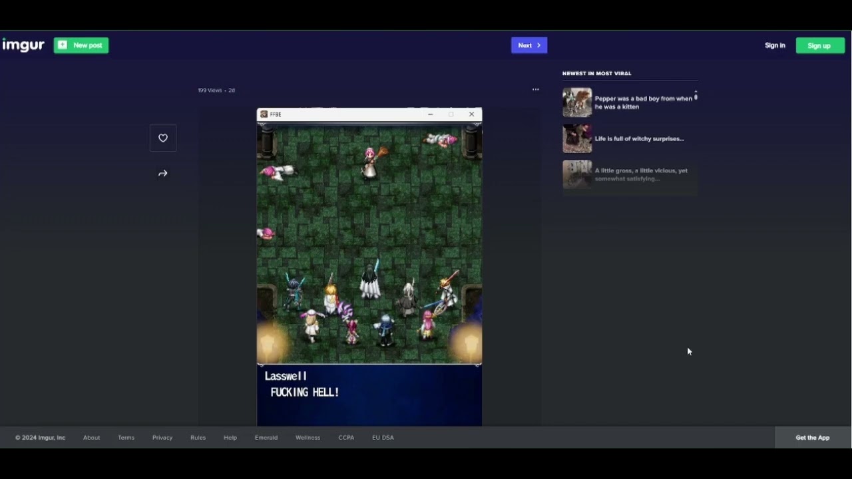This screenshot has width=852, height=479.
Task: Maximize the FFBE window
Action: point(451,114)
